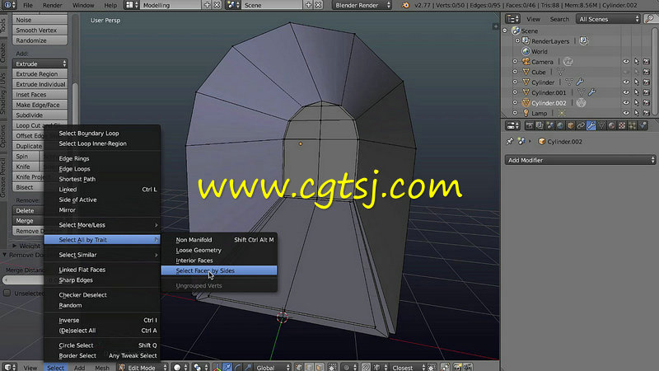Click the Cylinder.002 object name in properties
Screen dimensions: 659x371
coord(564,141)
